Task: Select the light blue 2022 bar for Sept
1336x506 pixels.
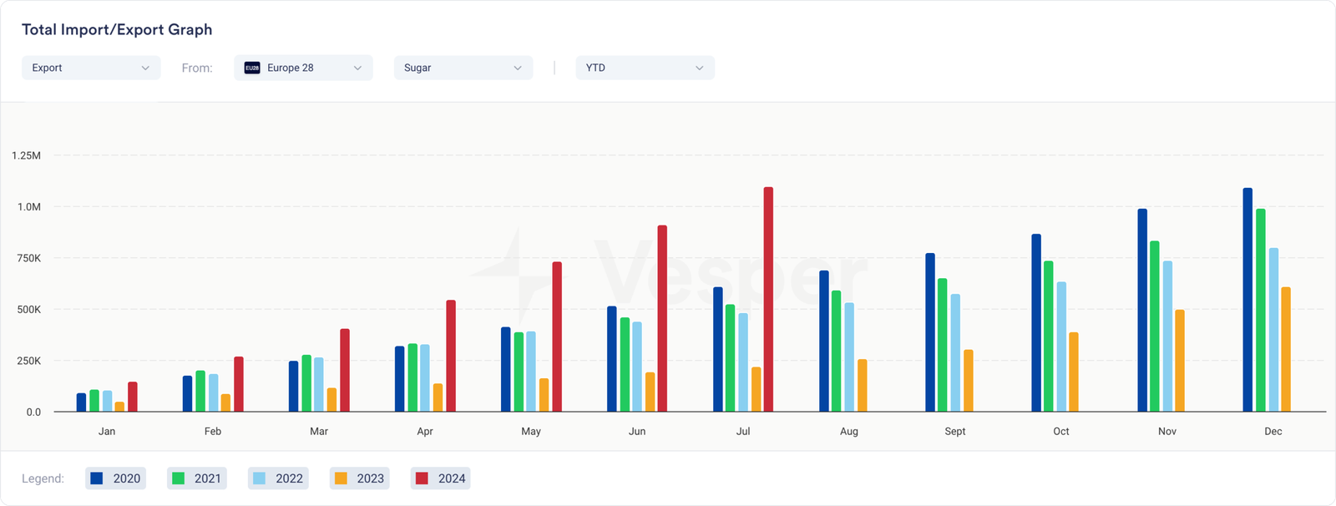Action: [x=955, y=352]
